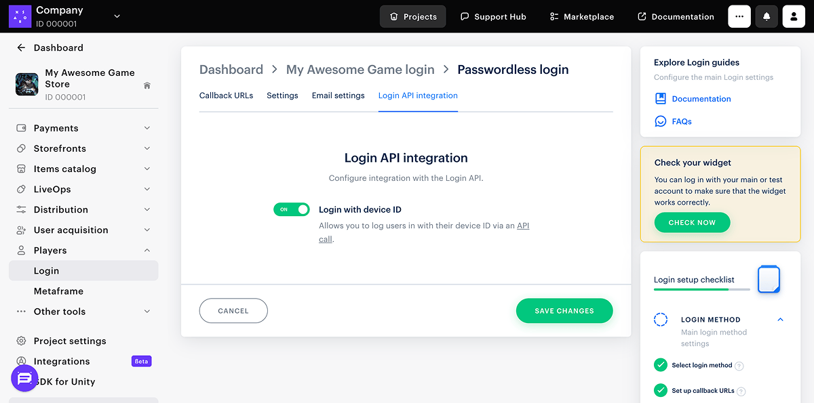Select Metaframe in the sidebar
Screen dimensions: 814x403
[x=58, y=291]
